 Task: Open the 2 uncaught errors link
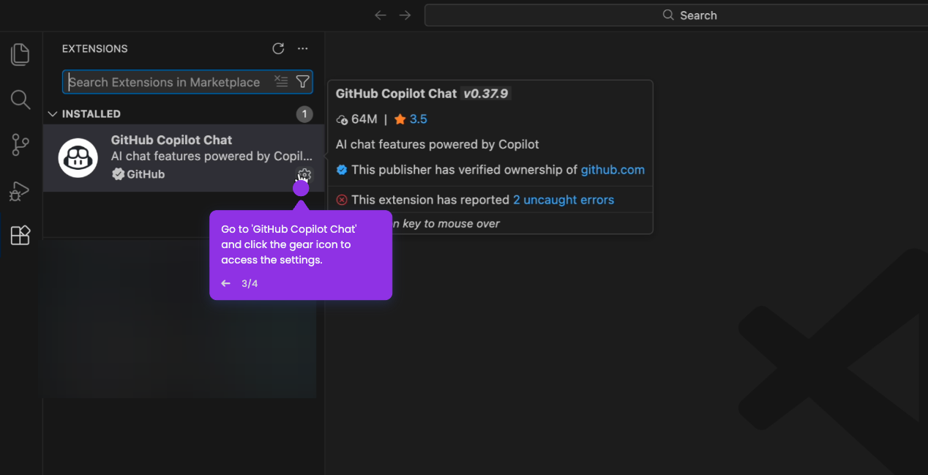[x=564, y=200]
